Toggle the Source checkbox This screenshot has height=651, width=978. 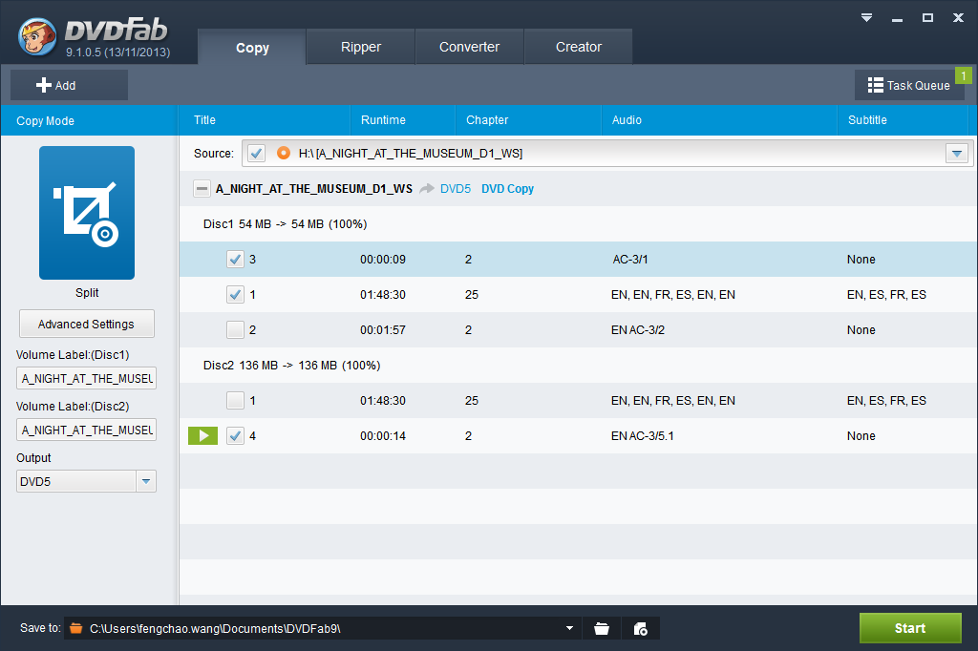[x=256, y=153]
